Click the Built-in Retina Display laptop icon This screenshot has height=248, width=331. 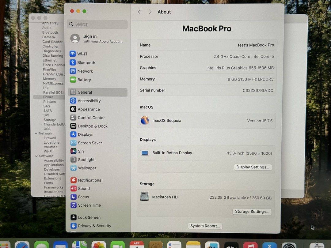[x=145, y=153]
